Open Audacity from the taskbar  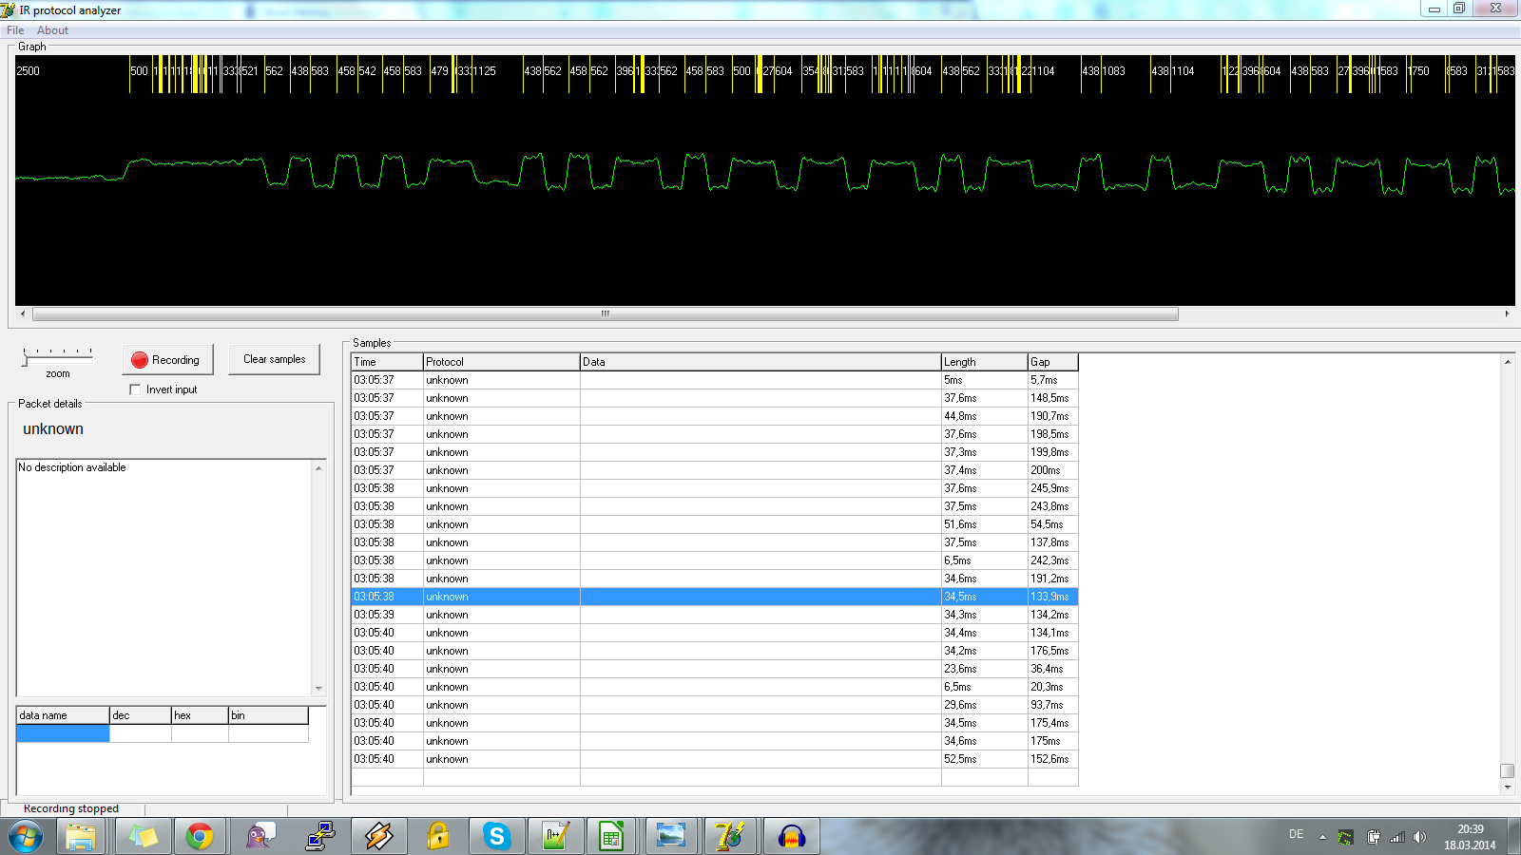click(x=791, y=836)
